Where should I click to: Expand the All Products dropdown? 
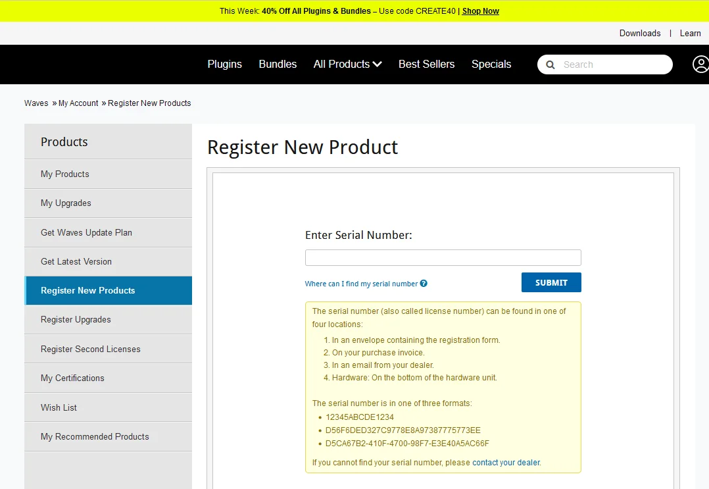point(347,64)
